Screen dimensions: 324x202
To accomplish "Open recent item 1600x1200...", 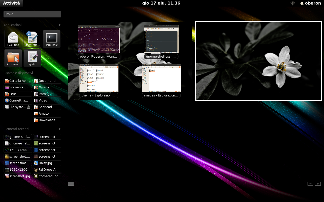I will tap(18, 150).
